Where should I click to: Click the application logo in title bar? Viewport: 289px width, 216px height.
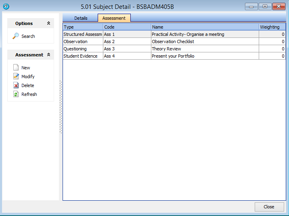click(6, 6)
